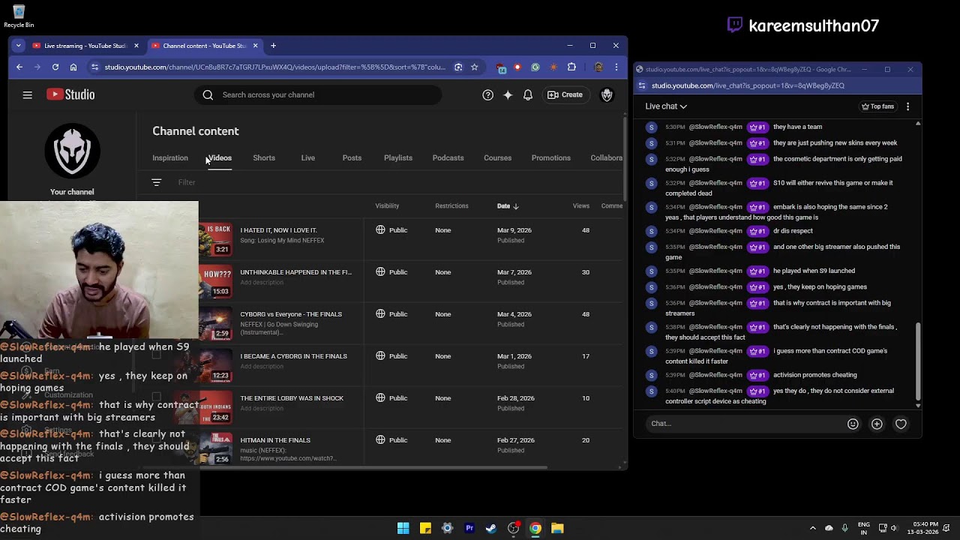
Task: Open File Explorer from the taskbar
Action: click(557, 528)
